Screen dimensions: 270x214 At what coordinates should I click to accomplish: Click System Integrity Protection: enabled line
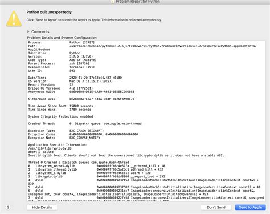60,116
